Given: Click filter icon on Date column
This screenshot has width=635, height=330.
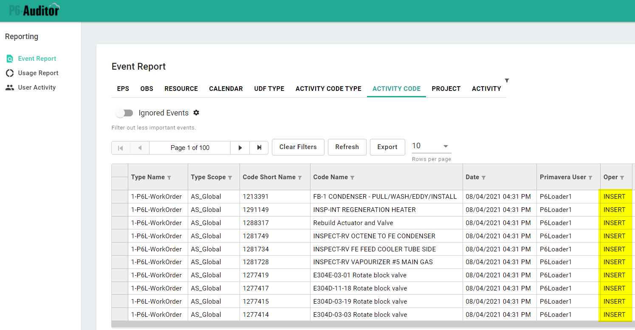Looking at the screenshot, I should [x=483, y=178].
